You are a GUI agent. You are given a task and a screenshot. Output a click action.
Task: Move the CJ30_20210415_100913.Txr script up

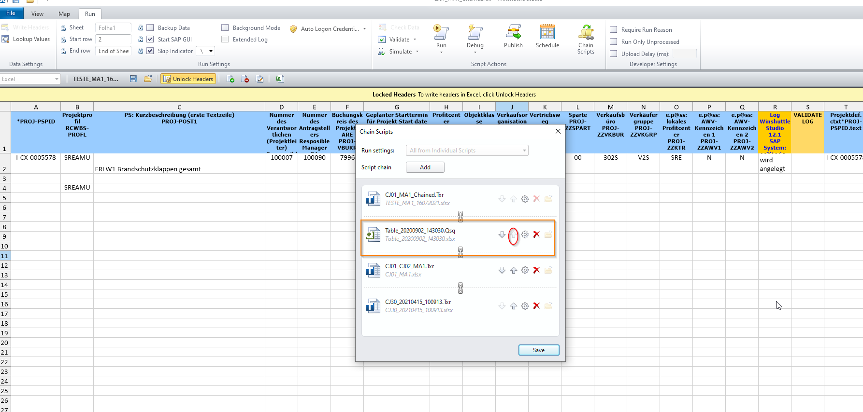click(x=514, y=306)
